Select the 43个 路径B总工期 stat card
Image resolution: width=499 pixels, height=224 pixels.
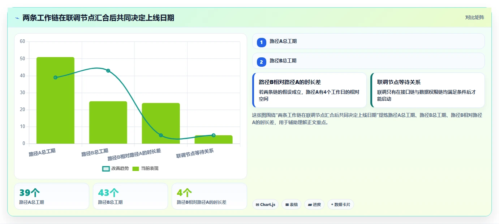pyautogui.click(x=130, y=196)
